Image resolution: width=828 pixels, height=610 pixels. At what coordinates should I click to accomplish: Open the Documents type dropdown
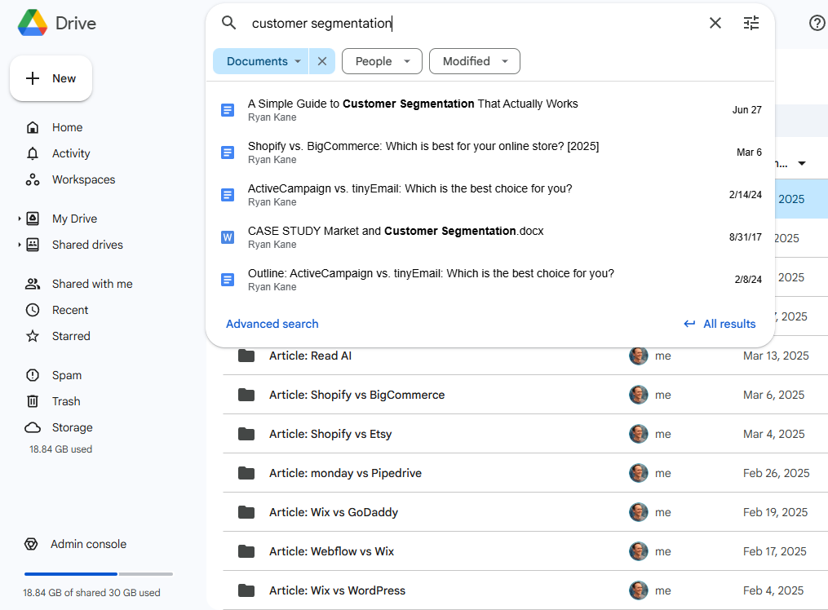tap(261, 61)
